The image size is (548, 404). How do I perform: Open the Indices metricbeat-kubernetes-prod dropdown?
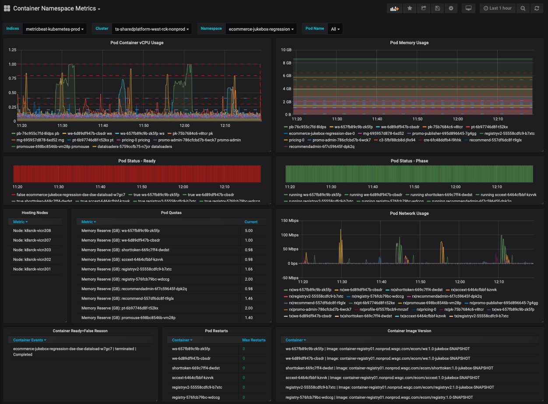(55, 29)
